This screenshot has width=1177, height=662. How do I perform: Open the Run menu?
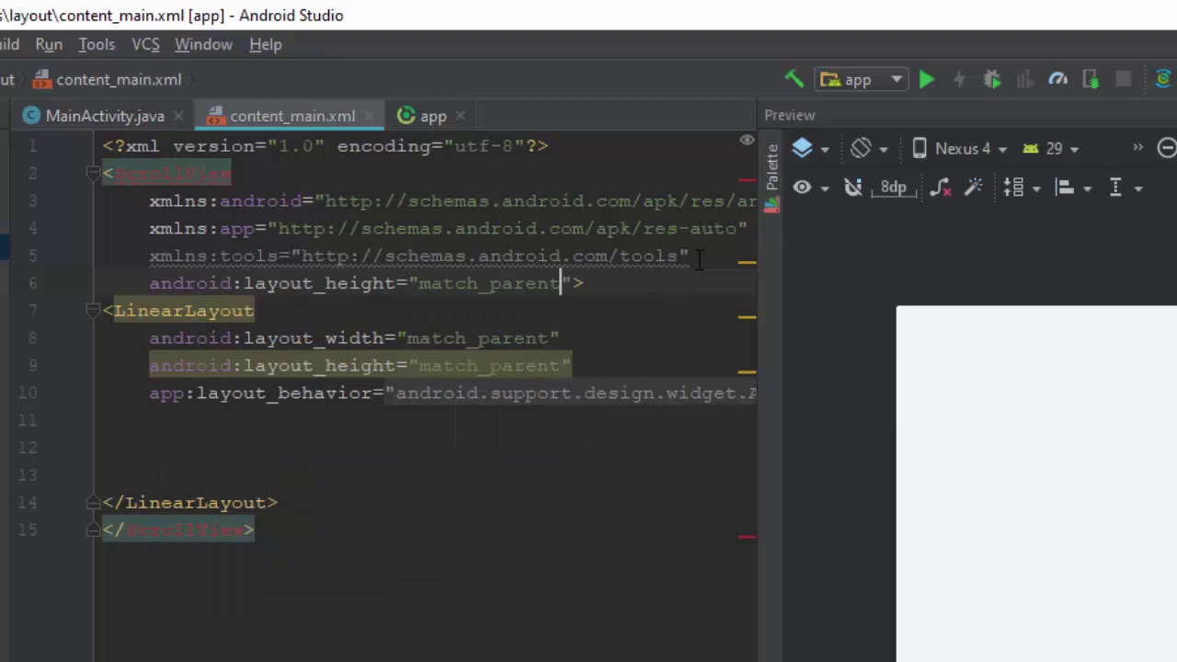(49, 44)
